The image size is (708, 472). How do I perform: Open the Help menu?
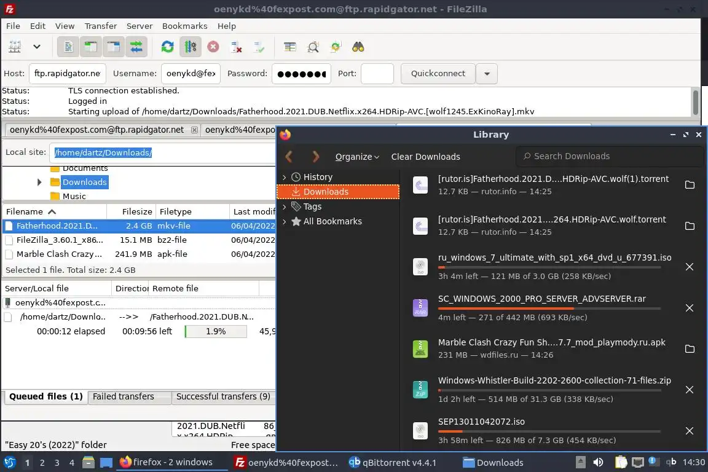pos(227,26)
